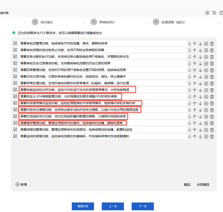Go to step 4 处理逻辑（接口）
This screenshot has height=212, width=223.
[169, 22]
